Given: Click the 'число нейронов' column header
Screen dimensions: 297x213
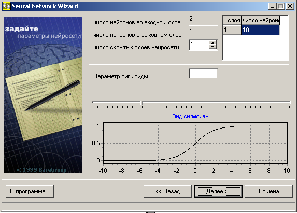Looking at the screenshot, I should coord(260,20).
